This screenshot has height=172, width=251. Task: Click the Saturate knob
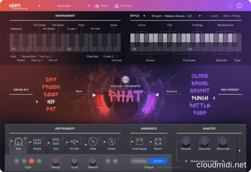(205, 142)
